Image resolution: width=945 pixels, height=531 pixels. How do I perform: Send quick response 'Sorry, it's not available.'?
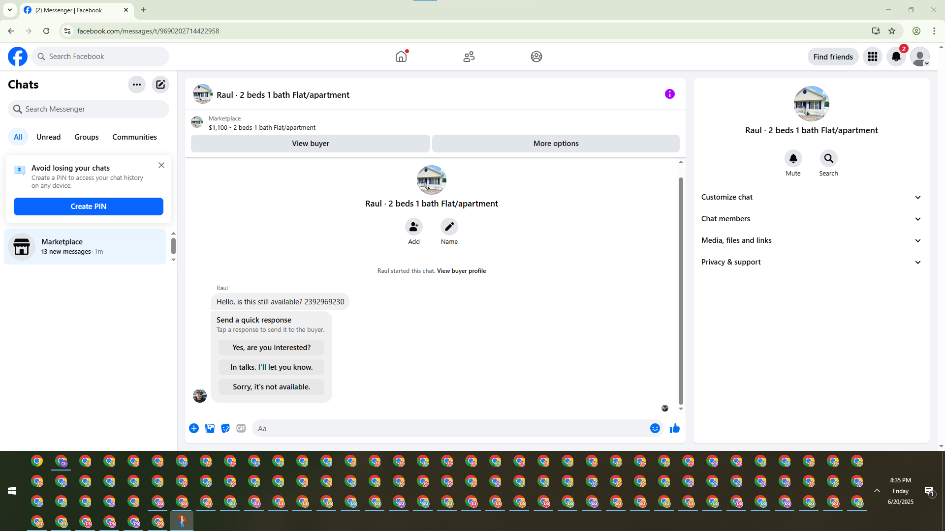tap(271, 387)
